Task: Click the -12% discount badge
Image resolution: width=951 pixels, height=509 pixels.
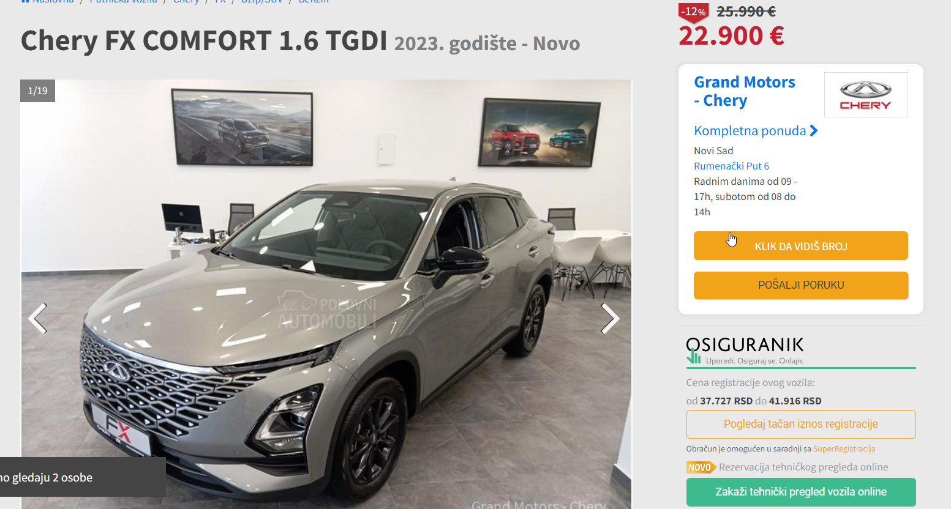Action: pyautogui.click(x=693, y=12)
